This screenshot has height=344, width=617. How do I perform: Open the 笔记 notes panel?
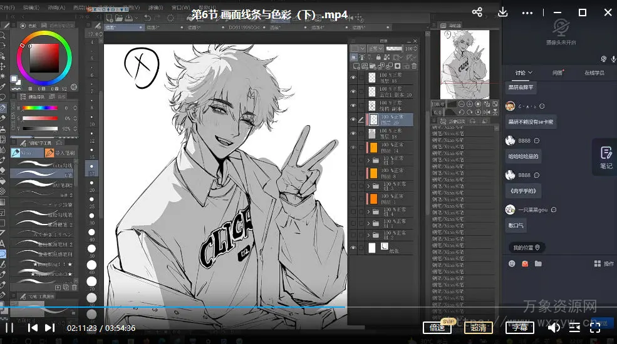coord(605,156)
